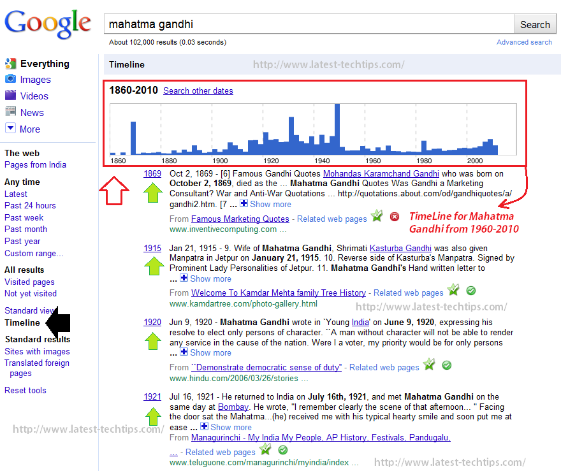Click the Everything icon in the sidebar
The height and width of the screenshot is (471, 561).
[x=10, y=64]
